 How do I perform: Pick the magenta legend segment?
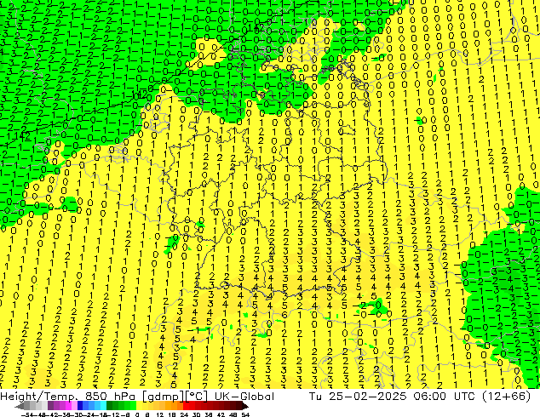click(x=68, y=406)
